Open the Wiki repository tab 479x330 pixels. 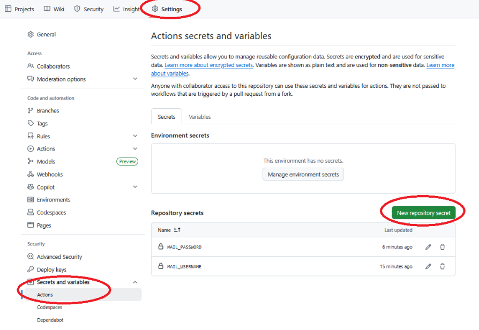(54, 9)
